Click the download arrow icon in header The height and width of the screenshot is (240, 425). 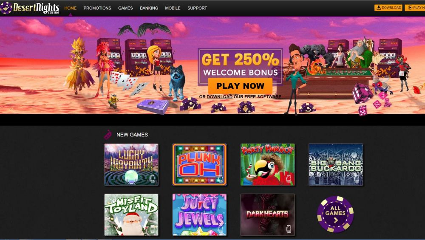[x=379, y=8]
